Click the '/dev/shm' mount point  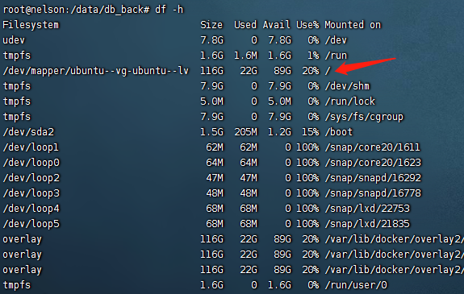pos(347,86)
